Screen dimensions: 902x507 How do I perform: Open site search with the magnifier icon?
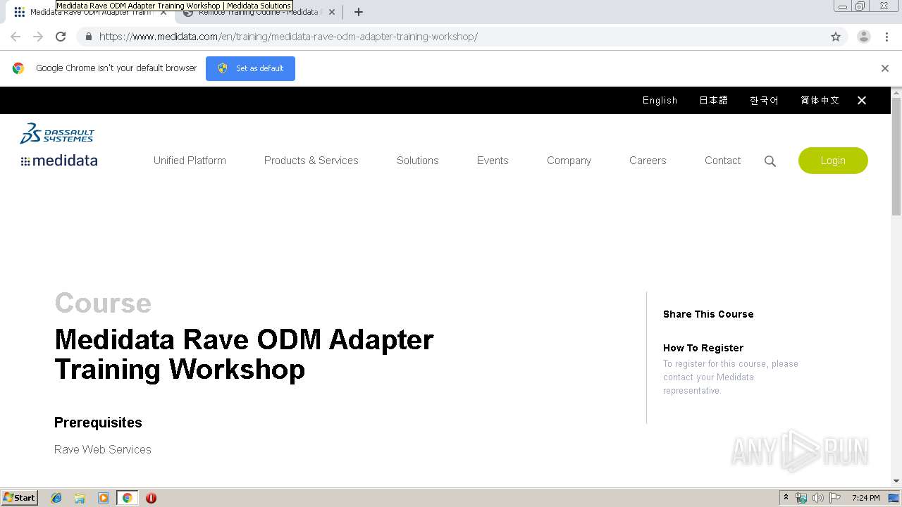pos(770,161)
